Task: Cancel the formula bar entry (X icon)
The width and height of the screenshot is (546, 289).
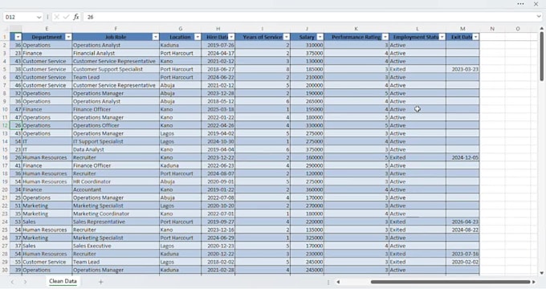Action: click(57, 17)
